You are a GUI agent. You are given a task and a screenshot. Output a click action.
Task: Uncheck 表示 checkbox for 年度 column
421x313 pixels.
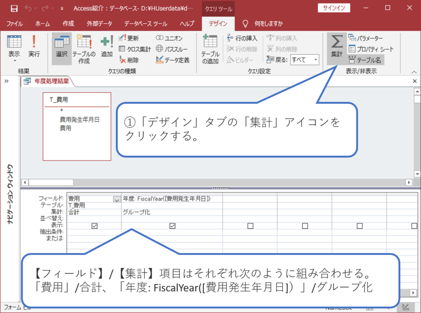click(x=172, y=226)
